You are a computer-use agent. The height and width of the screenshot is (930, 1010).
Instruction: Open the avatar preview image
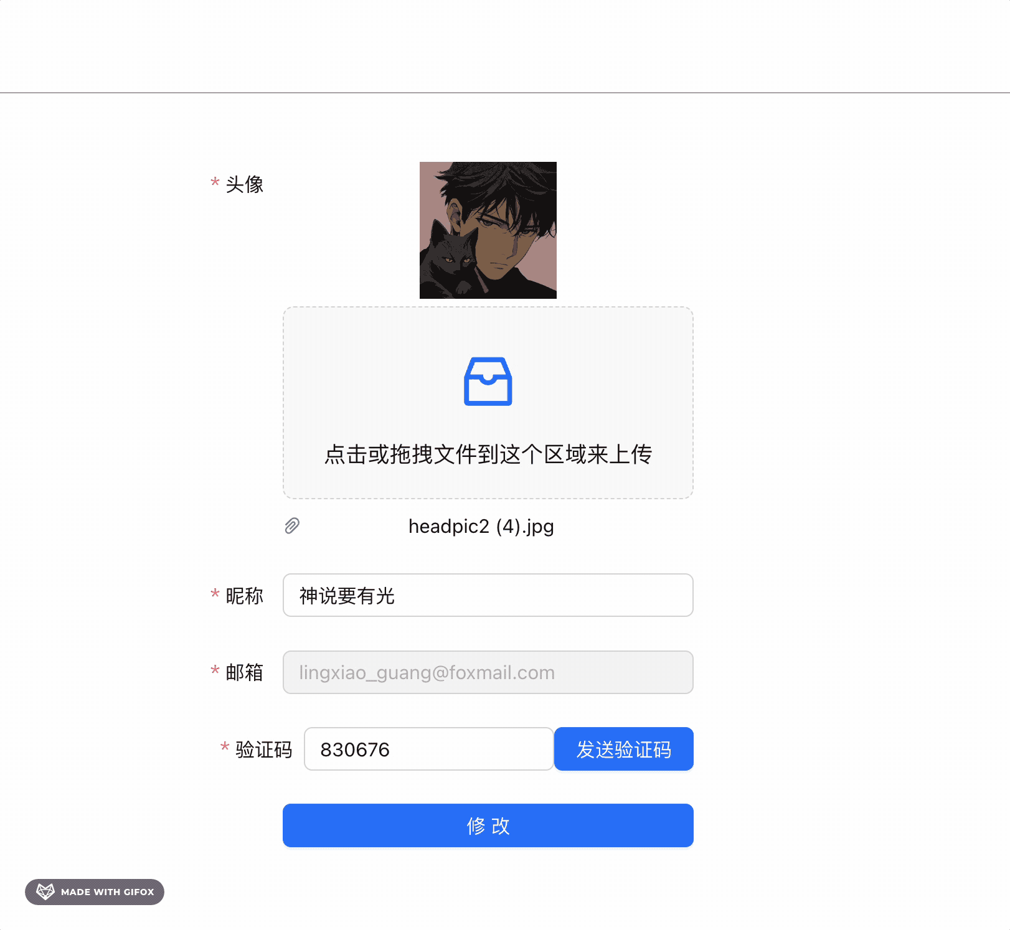488,230
